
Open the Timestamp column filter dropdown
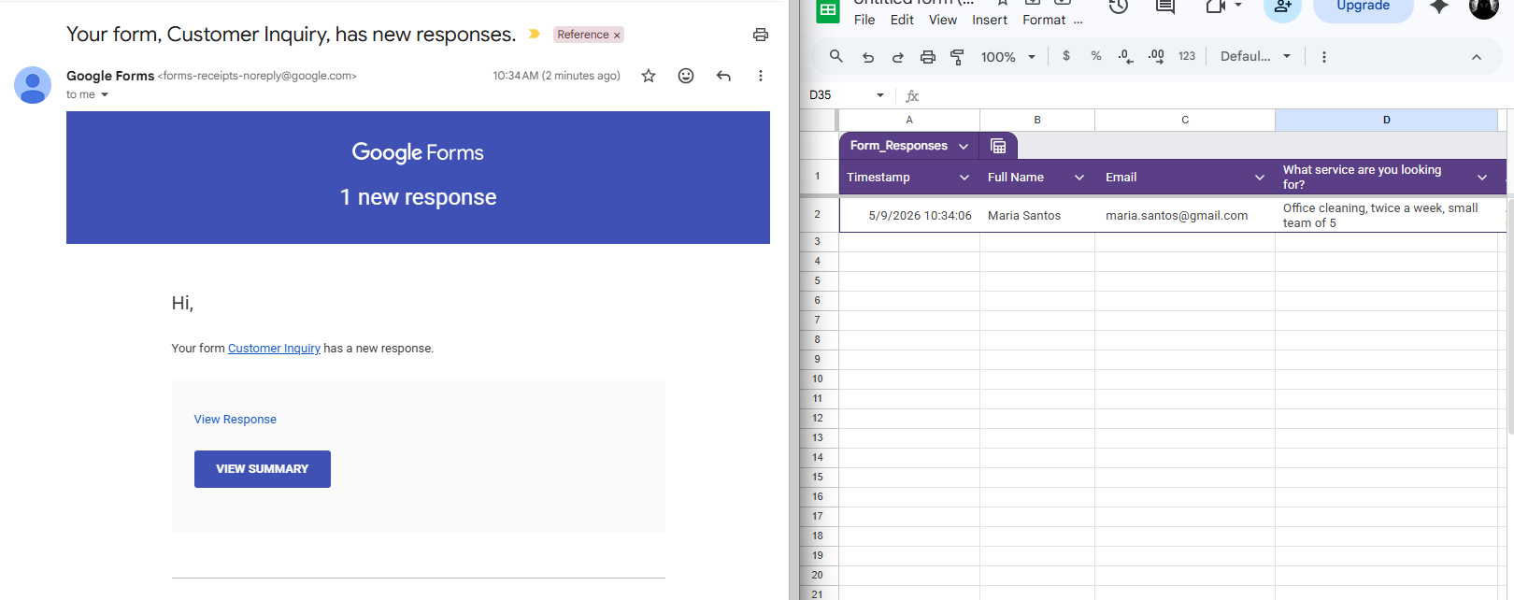tap(964, 178)
